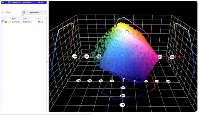This screenshot has height=115, width=199.
Task: Expand the SunPakDF row disclosure triangle
Action: 3,22
